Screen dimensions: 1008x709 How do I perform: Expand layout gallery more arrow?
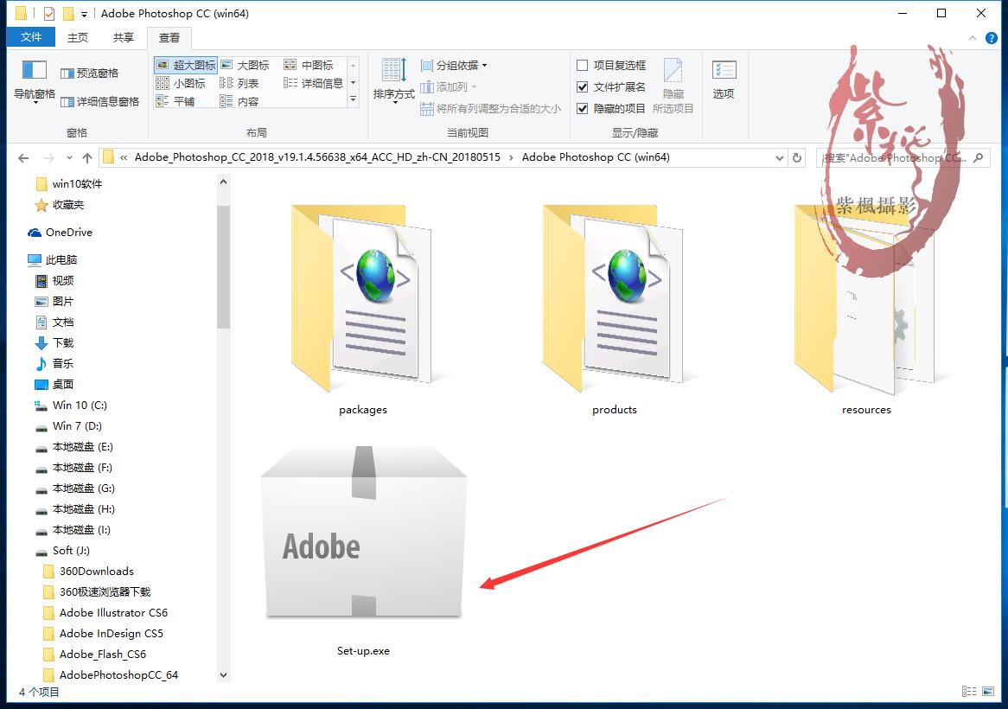click(x=353, y=99)
